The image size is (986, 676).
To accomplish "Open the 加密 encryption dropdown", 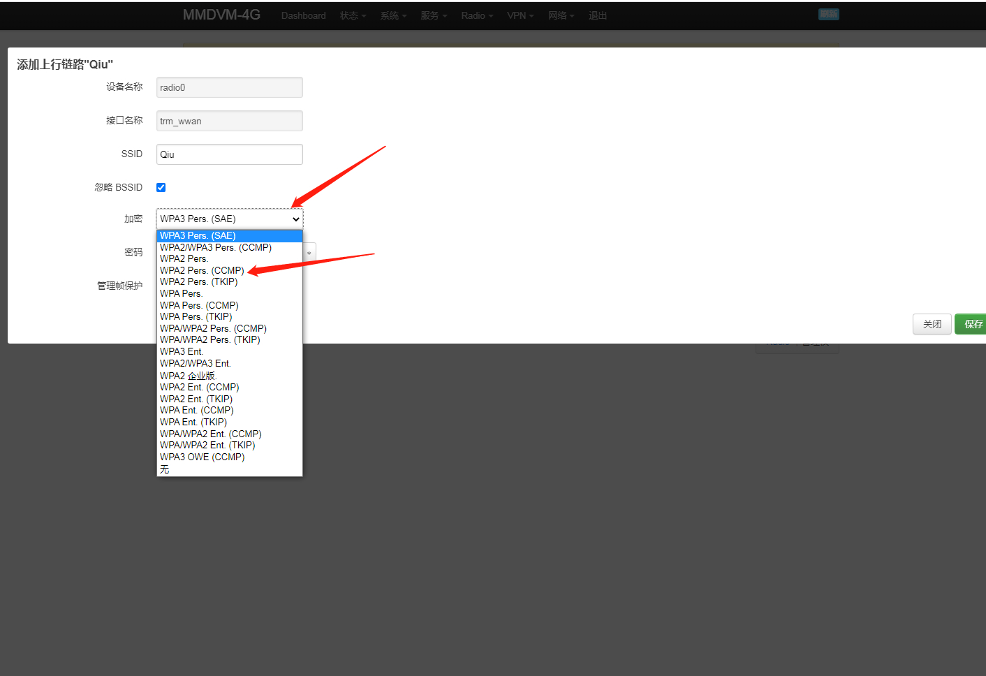I will [x=229, y=219].
